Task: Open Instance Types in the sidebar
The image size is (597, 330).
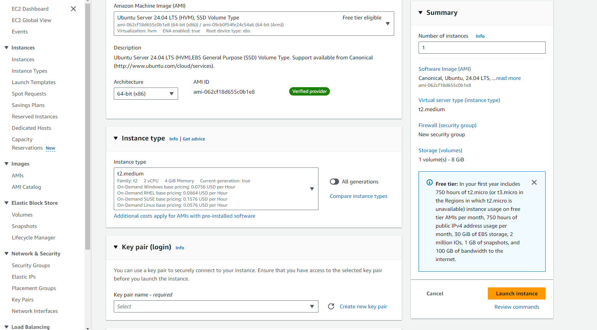Action: [29, 71]
